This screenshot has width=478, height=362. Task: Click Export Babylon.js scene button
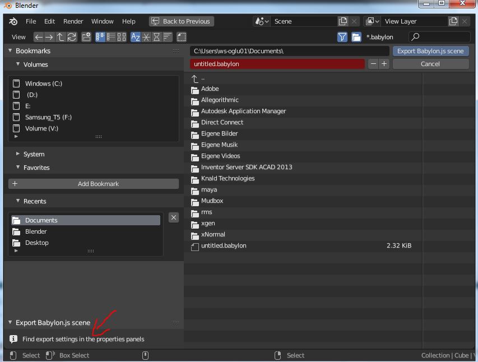[x=430, y=51]
